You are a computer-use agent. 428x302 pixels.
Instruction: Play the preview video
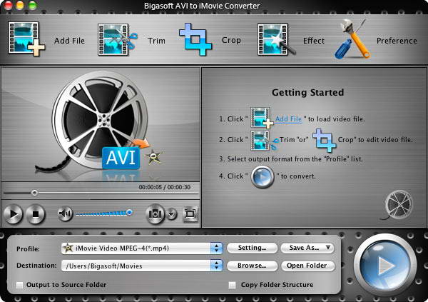click(x=13, y=214)
